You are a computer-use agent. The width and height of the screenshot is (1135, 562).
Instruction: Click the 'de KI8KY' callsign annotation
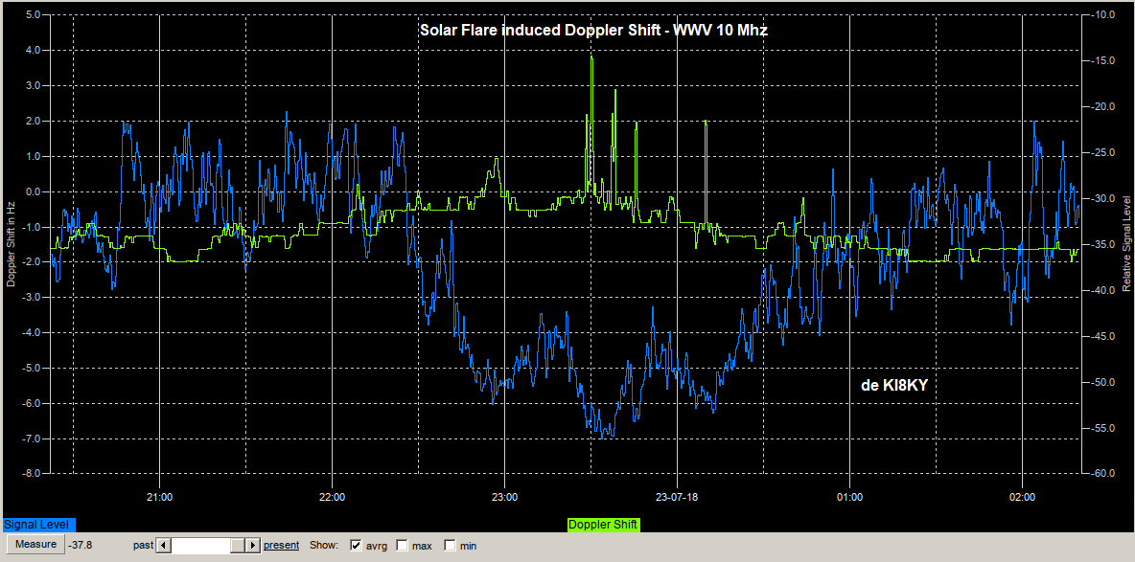[x=894, y=384]
